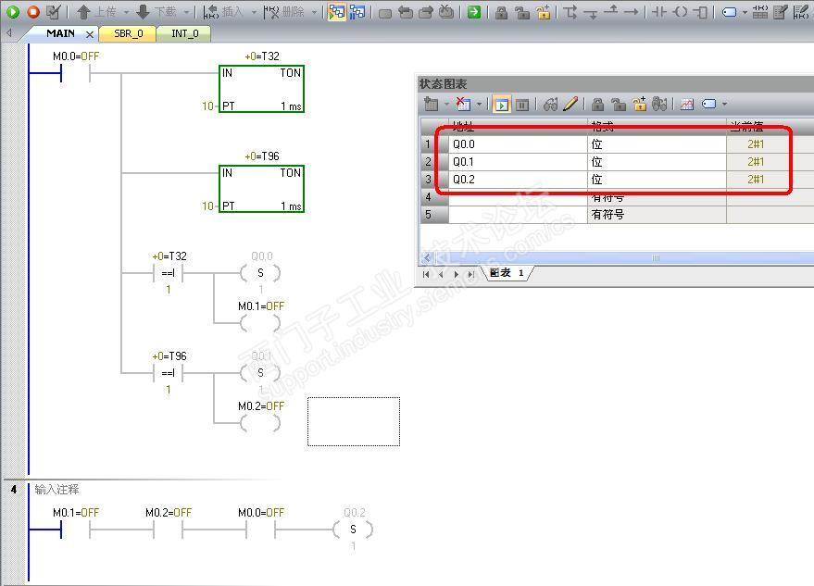Click the write-all pencil icon
Screen dimensions: 814x586
(x=570, y=104)
